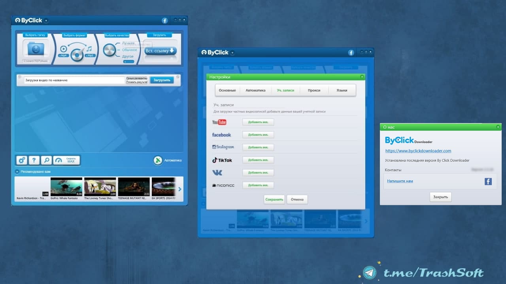
Task: Click the download folder icon in main window
Action: (x=36, y=49)
